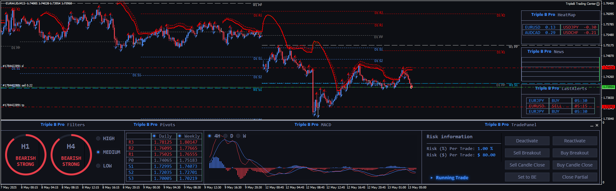Screen dimensions: 616x191
Task: Click the red 1.74526 stop loss price tag
Action: coord(608,67)
